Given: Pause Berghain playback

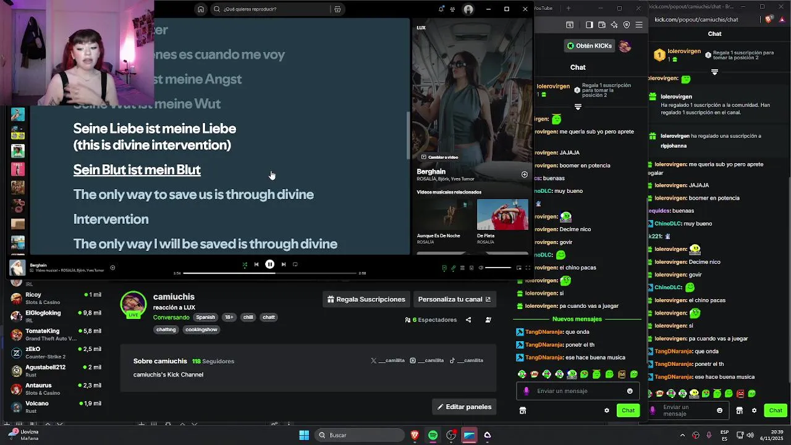Looking at the screenshot, I should tap(270, 265).
